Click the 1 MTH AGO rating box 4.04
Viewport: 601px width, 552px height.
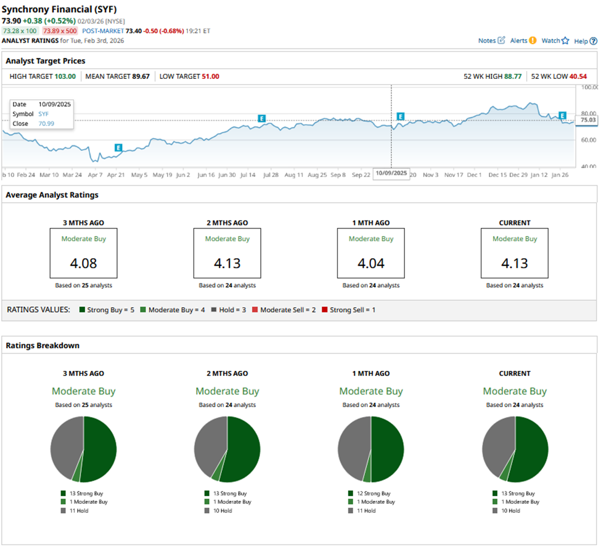click(371, 253)
